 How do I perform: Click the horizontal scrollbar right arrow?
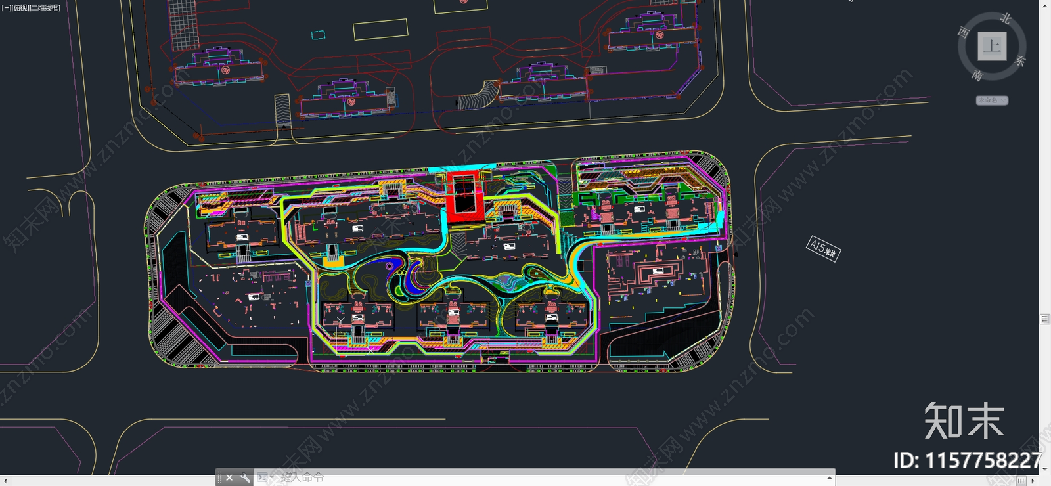(1033, 481)
